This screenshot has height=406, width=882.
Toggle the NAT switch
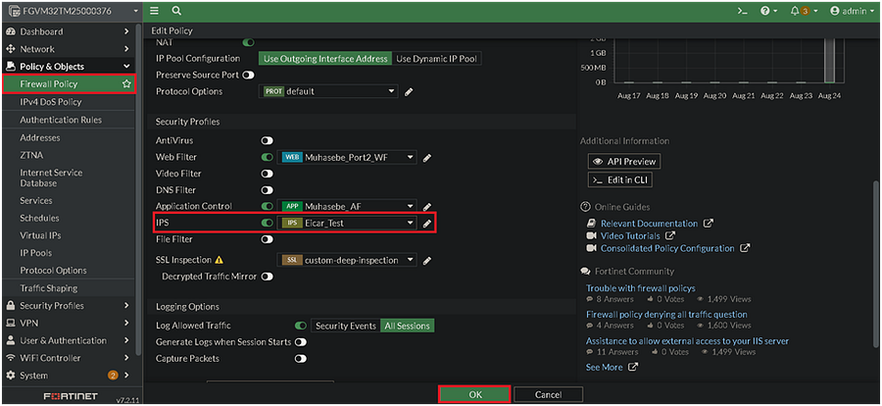click(248, 42)
